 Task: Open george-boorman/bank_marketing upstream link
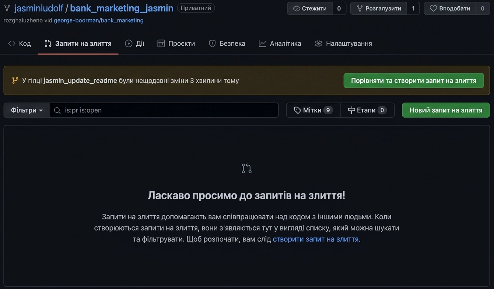[99, 21]
